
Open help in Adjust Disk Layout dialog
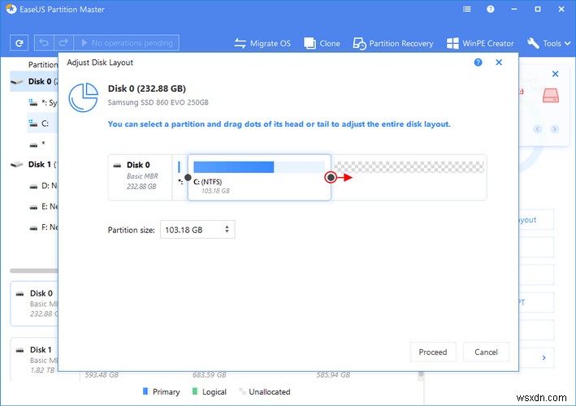click(x=478, y=63)
